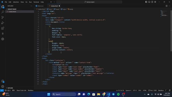
Task: Click style breadcrumb segment
Action: pos(64,9)
